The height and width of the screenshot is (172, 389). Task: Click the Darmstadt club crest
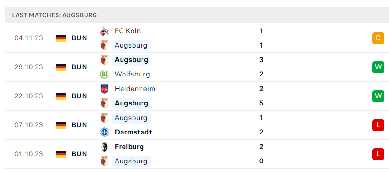coord(104,132)
